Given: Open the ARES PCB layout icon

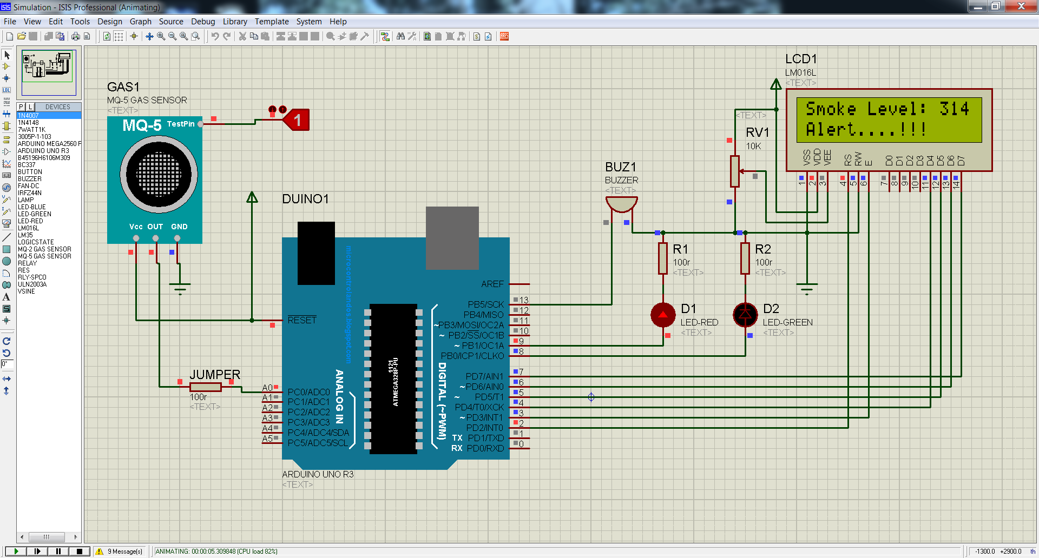Looking at the screenshot, I should click(504, 36).
